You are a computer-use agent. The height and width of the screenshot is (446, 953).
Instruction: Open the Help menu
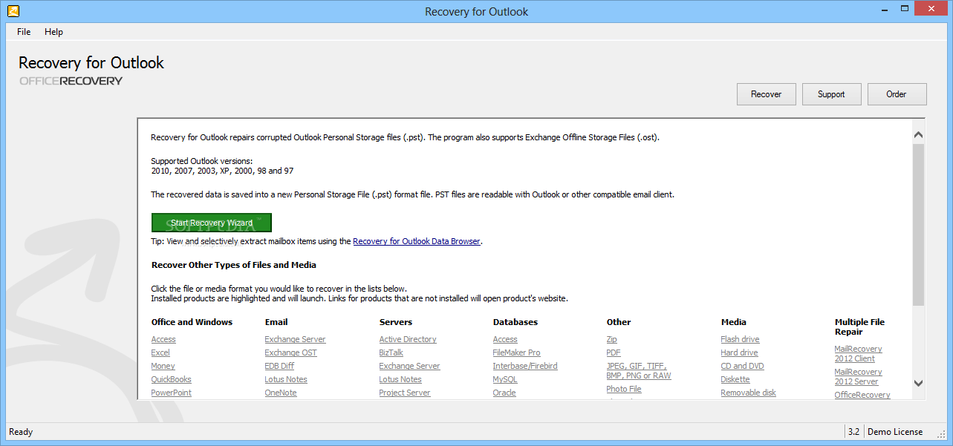pyautogui.click(x=53, y=32)
